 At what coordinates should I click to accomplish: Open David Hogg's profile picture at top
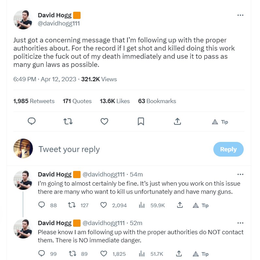[x=23, y=19]
